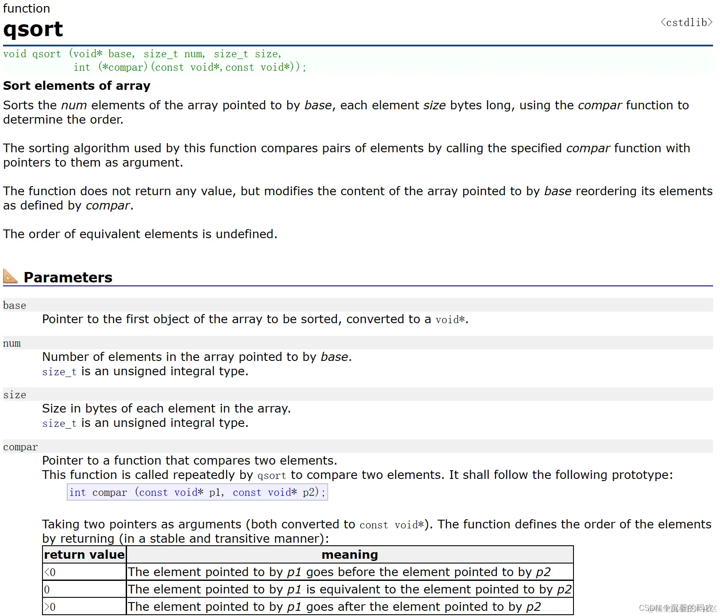Click the 'base' parameter name

pyautogui.click(x=14, y=305)
